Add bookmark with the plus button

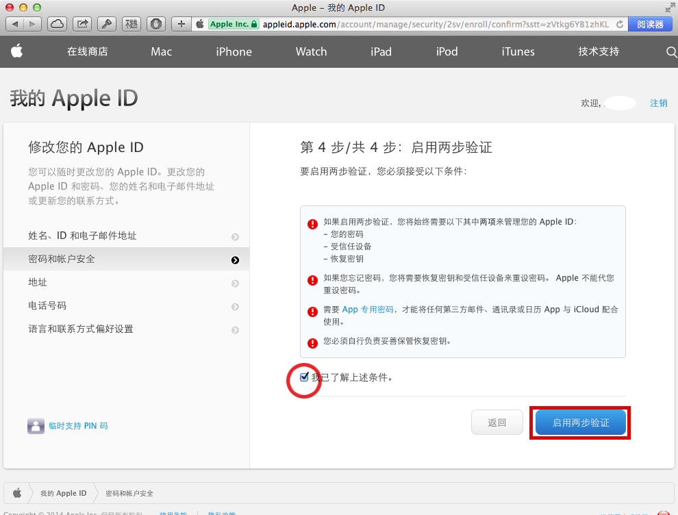click(x=181, y=24)
